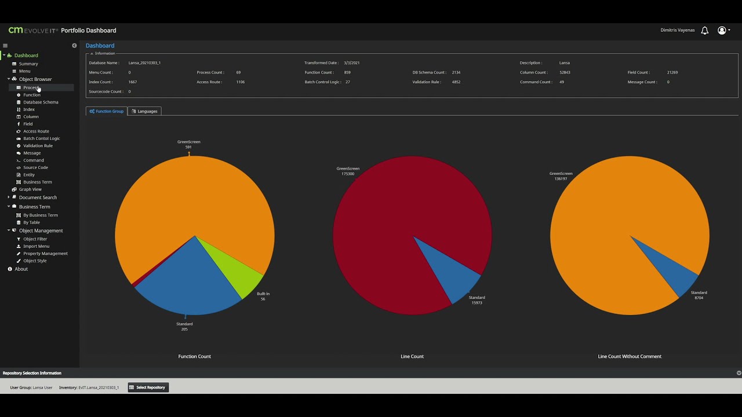Expand the Document Search tree arrow

9,197
